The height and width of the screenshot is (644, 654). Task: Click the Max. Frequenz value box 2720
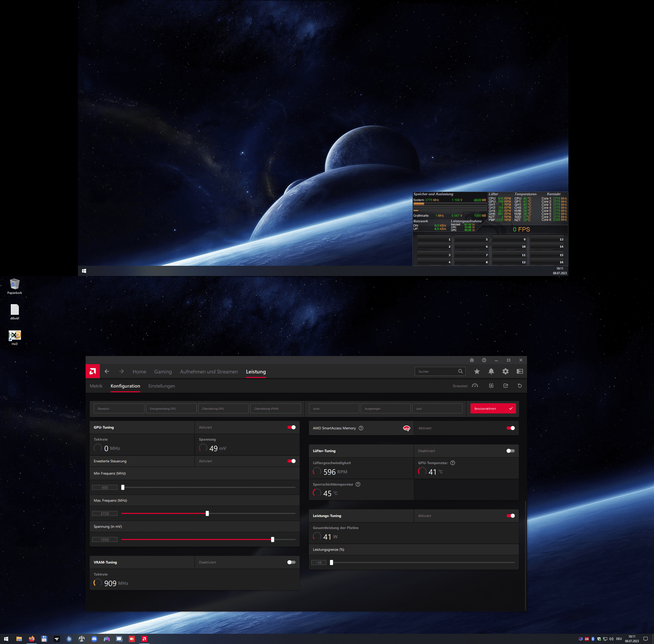(x=105, y=513)
